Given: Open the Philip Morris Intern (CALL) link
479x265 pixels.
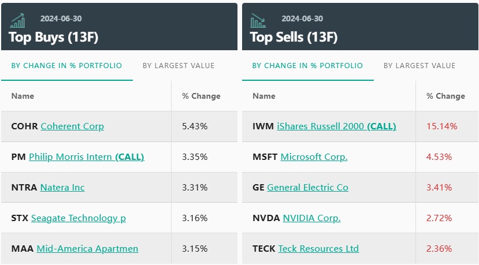Looking at the screenshot, I should pos(86,157).
